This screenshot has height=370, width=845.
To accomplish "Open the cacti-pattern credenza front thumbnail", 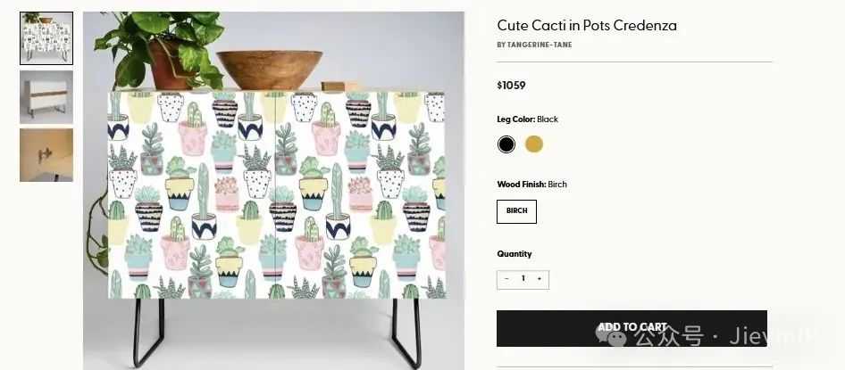I will (46, 38).
